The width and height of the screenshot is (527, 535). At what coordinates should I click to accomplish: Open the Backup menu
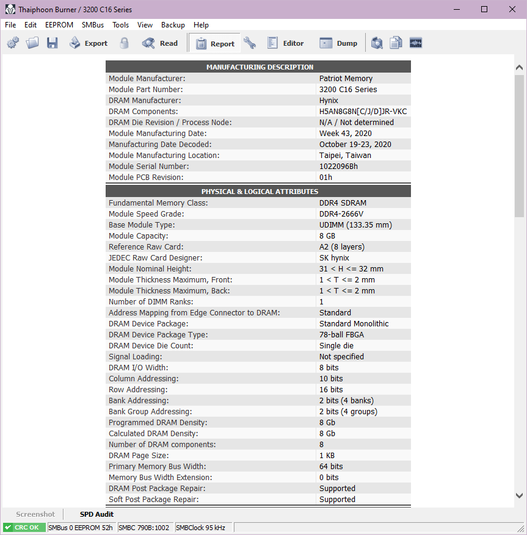point(173,25)
